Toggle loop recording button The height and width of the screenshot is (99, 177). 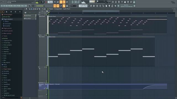pyautogui.click(x=67, y=2)
